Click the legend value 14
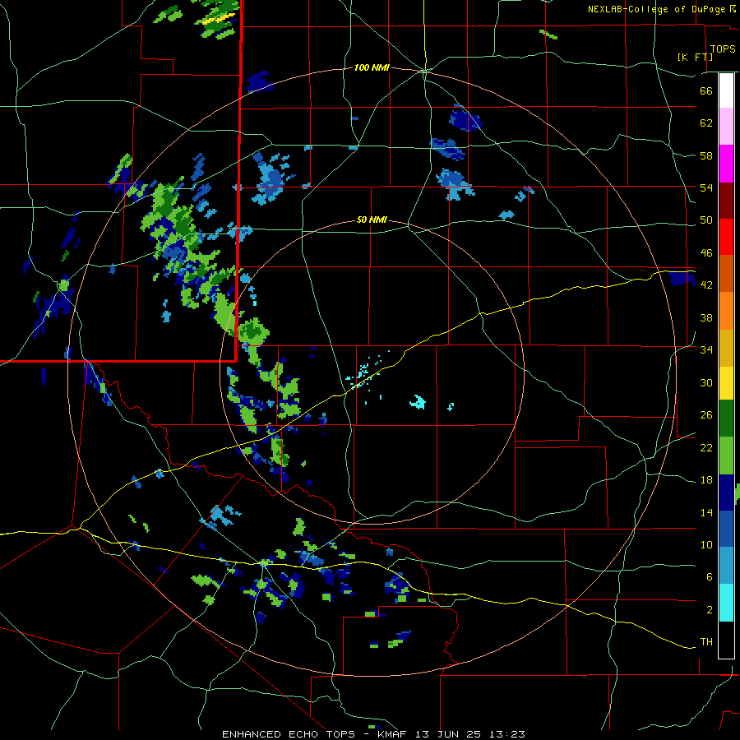Viewport: 740px width, 740px height. (x=706, y=512)
